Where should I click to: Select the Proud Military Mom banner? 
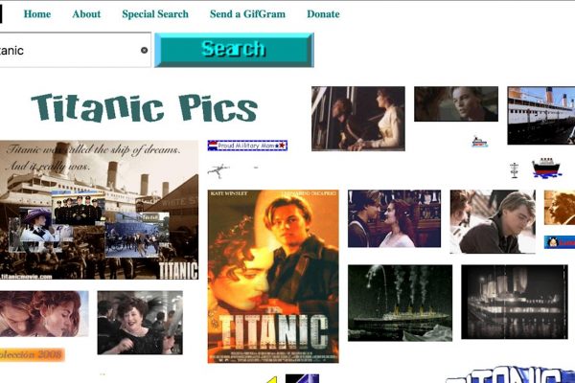click(x=247, y=146)
